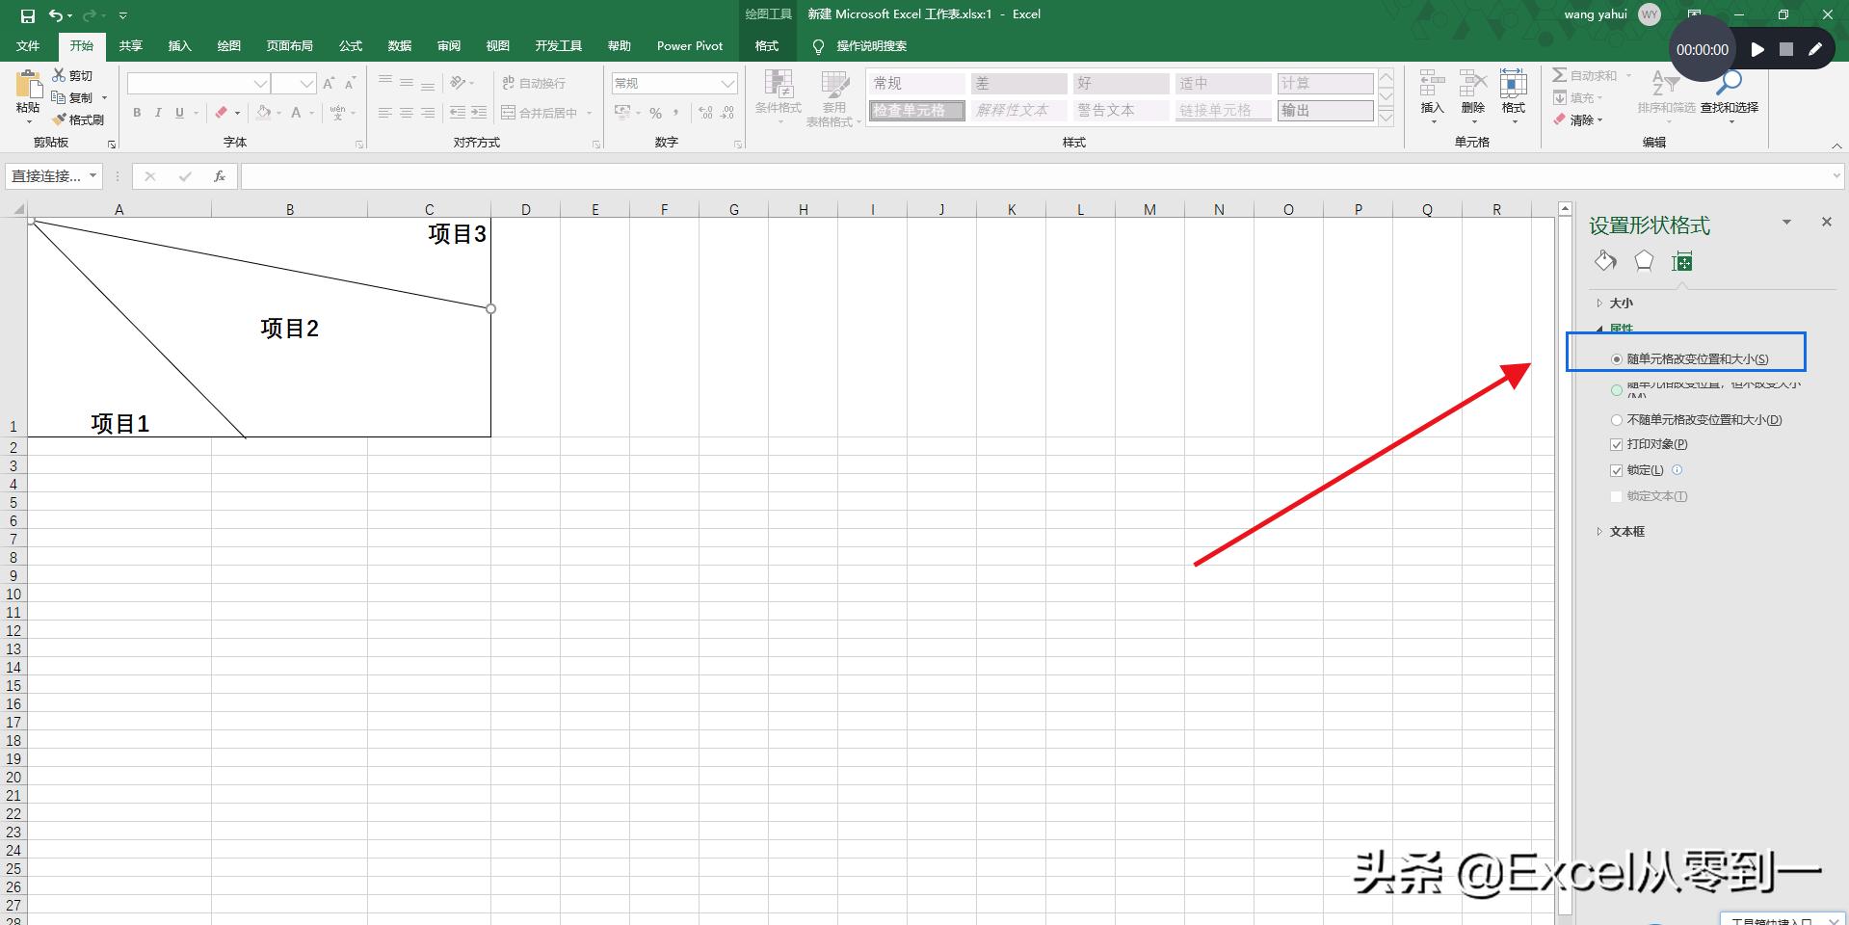Toggle 自动换行 wrap text
The height and width of the screenshot is (925, 1849).
tap(534, 84)
